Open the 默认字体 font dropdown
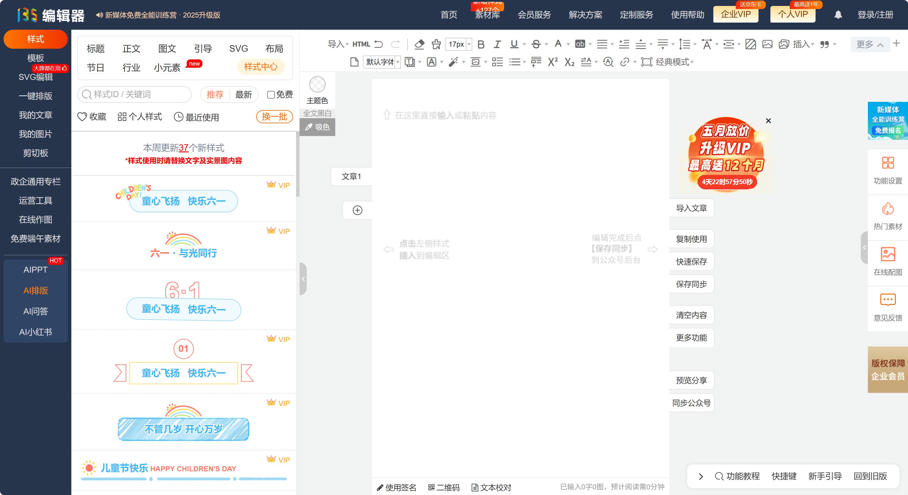Viewport: 908px width, 495px height. click(x=382, y=62)
